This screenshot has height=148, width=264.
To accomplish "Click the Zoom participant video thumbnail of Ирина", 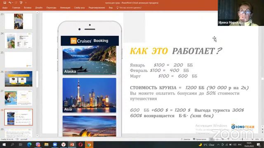I will click(x=241, y=13).
